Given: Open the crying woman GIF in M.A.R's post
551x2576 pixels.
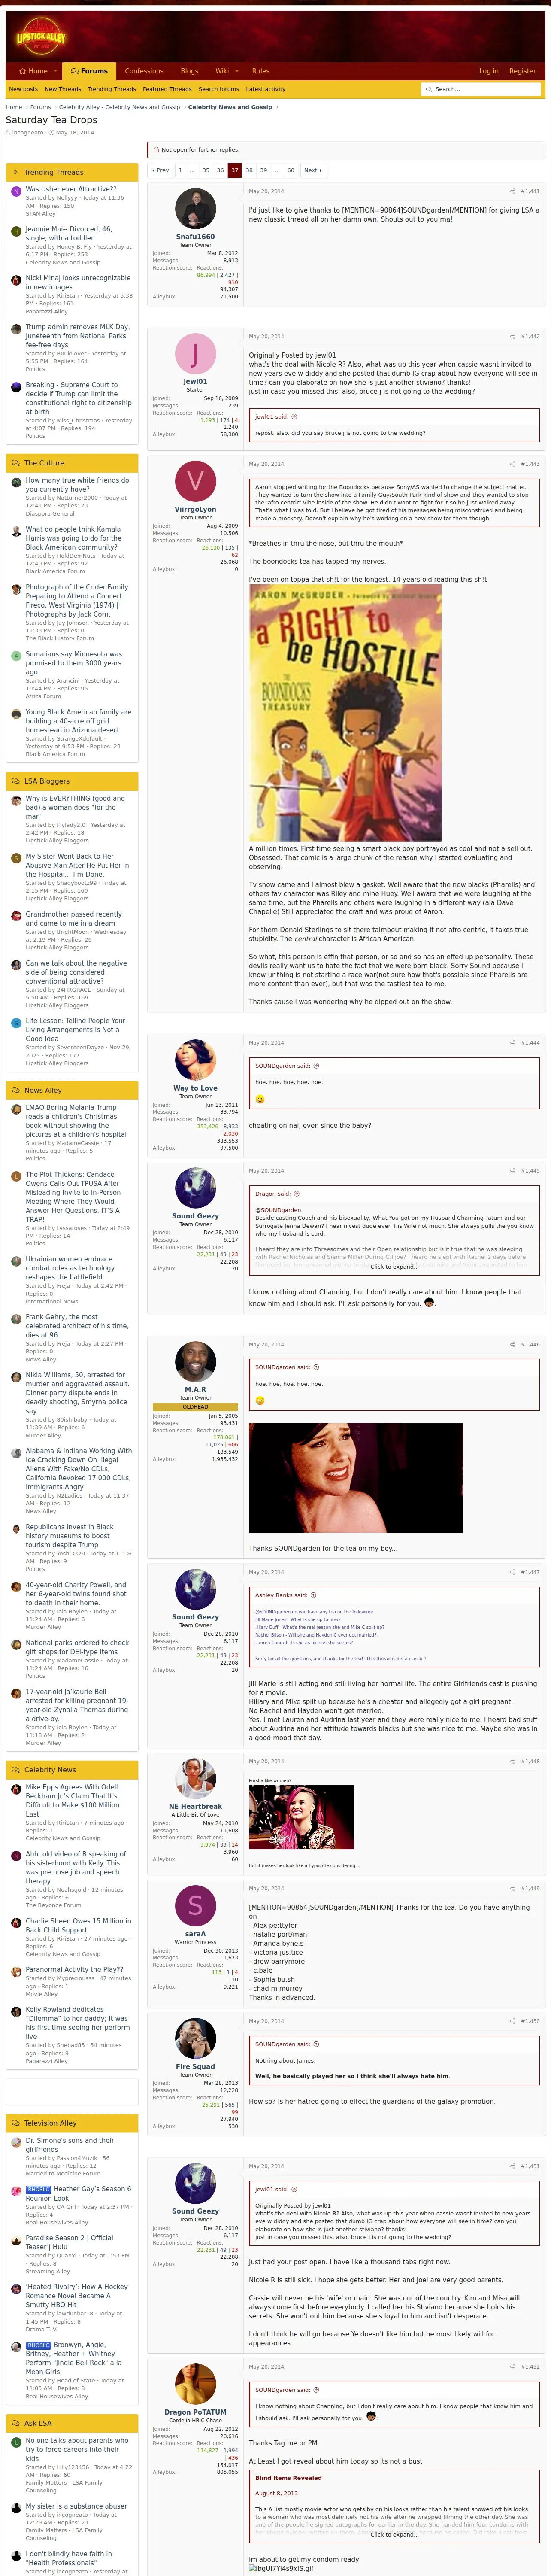Looking at the screenshot, I should (356, 1478).
